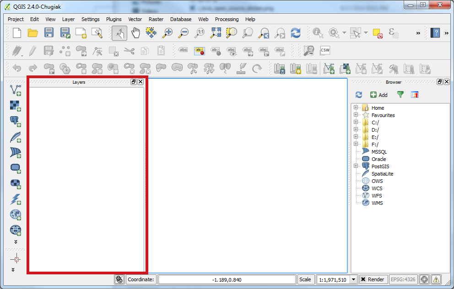Expand the PostGIS node in Browser
This screenshot has width=454, height=289.
pos(356,166)
